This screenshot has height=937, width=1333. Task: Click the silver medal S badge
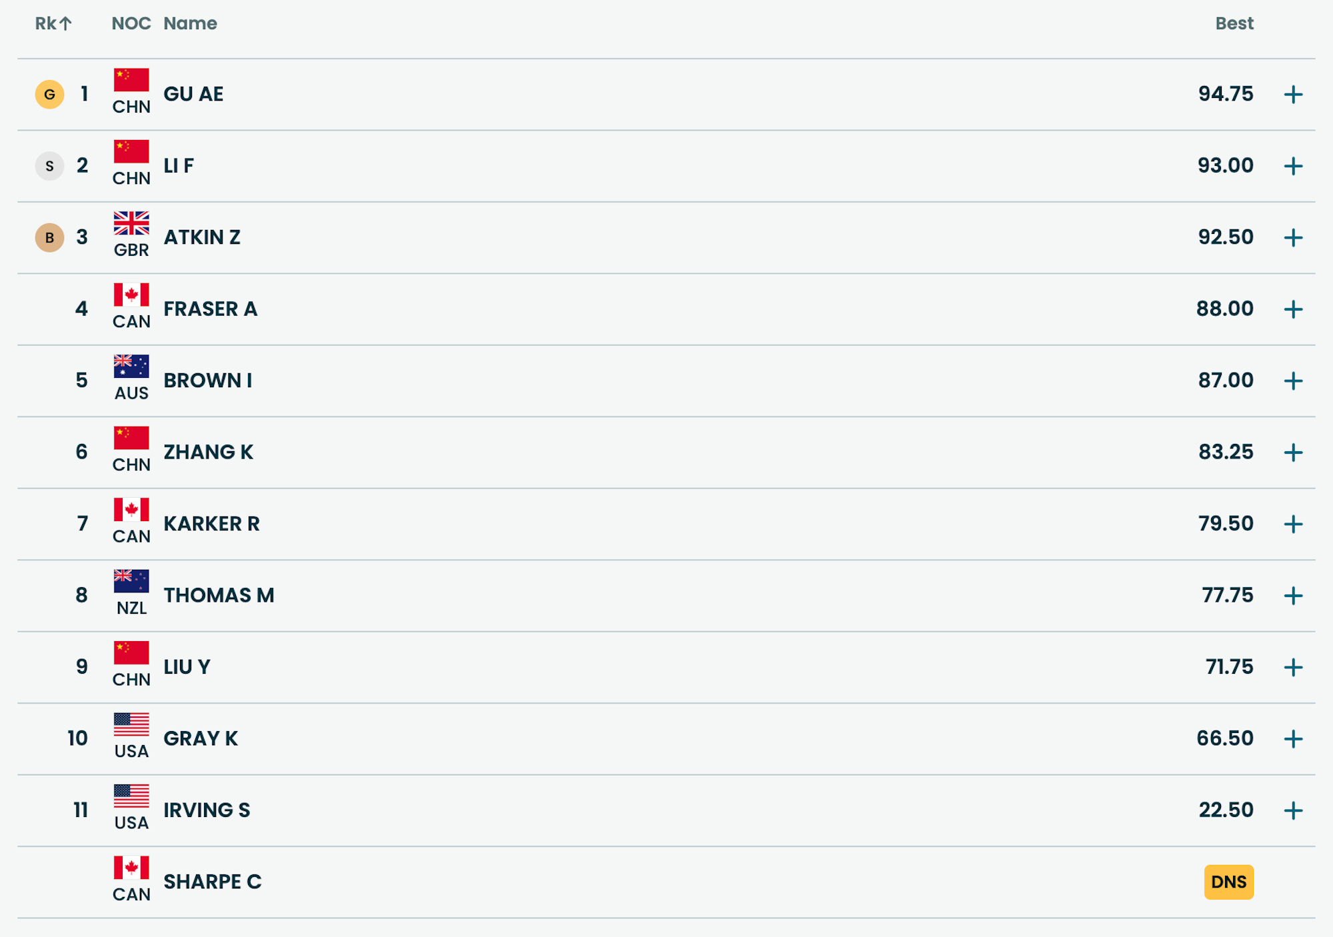tap(49, 166)
